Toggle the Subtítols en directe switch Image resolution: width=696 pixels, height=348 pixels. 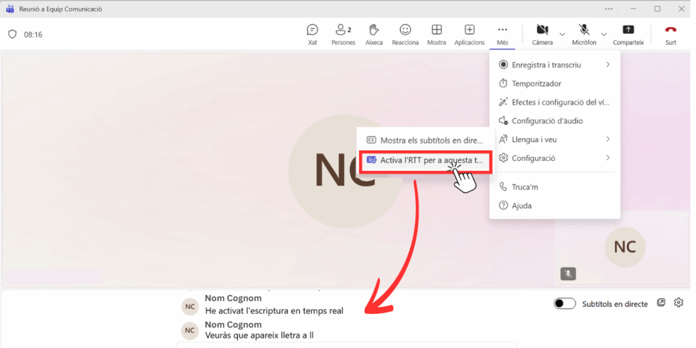[565, 304]
